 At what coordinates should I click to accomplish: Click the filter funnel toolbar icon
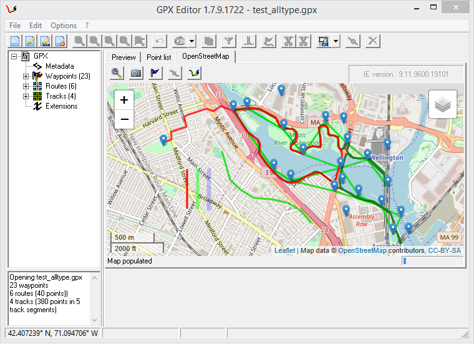click(x=230, y=41)
